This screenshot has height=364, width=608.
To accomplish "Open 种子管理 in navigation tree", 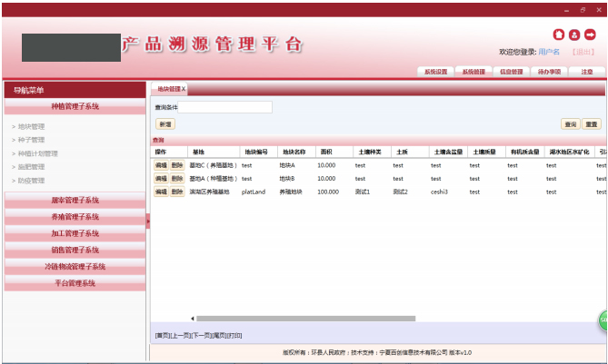I will [x=31, y=140].
